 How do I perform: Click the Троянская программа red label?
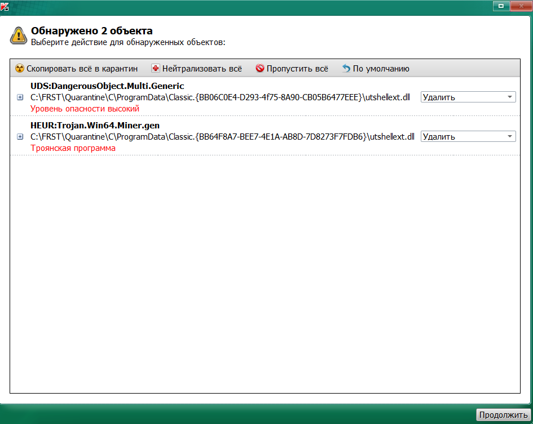click(73, 148)
